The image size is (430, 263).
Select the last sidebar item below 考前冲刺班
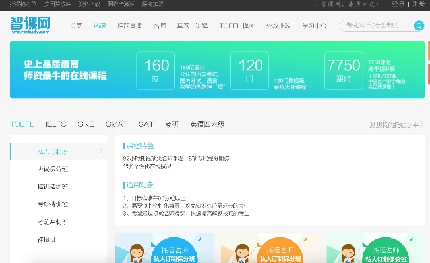tap(47, 239)
